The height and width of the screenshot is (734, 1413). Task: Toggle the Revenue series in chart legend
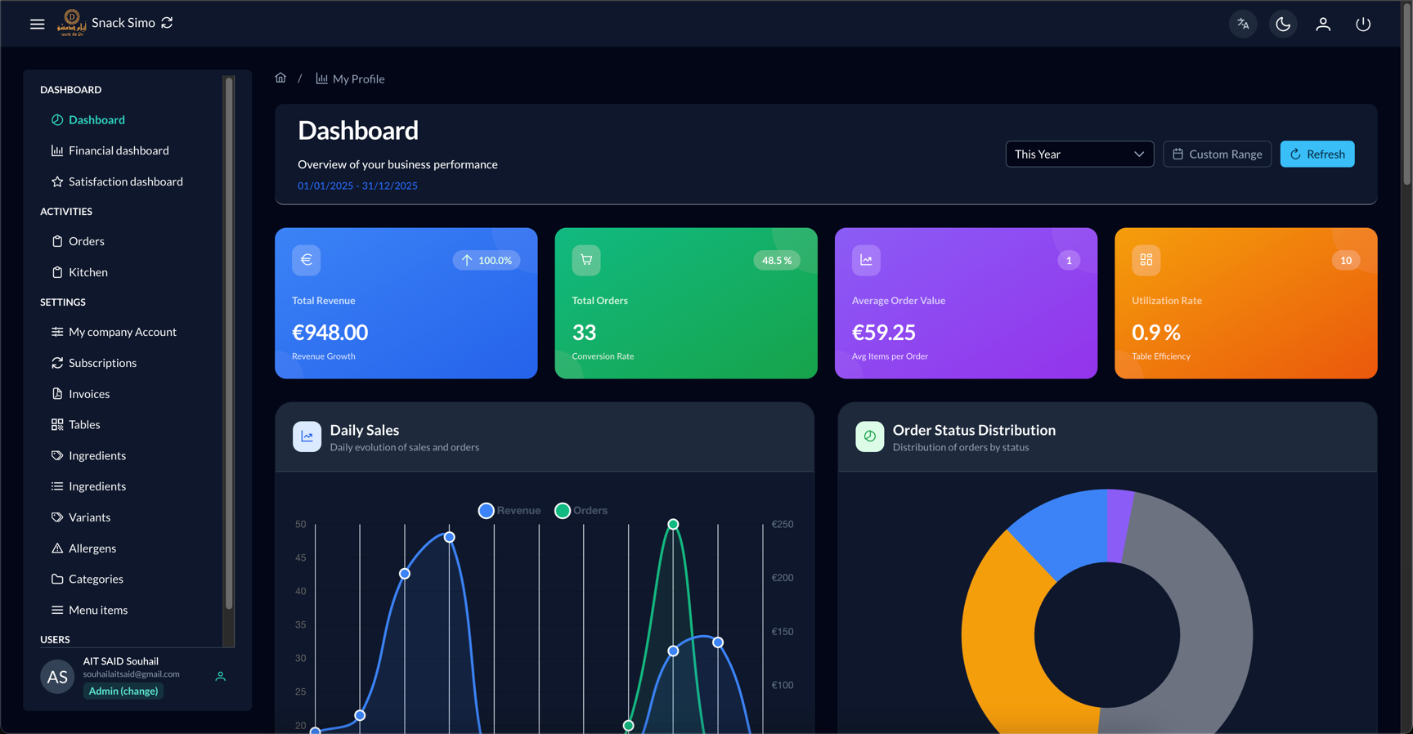[509, 511]
